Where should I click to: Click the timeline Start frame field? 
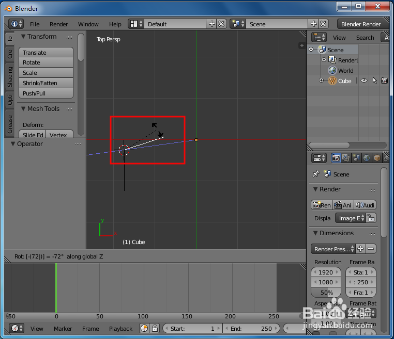click(192, 328)
